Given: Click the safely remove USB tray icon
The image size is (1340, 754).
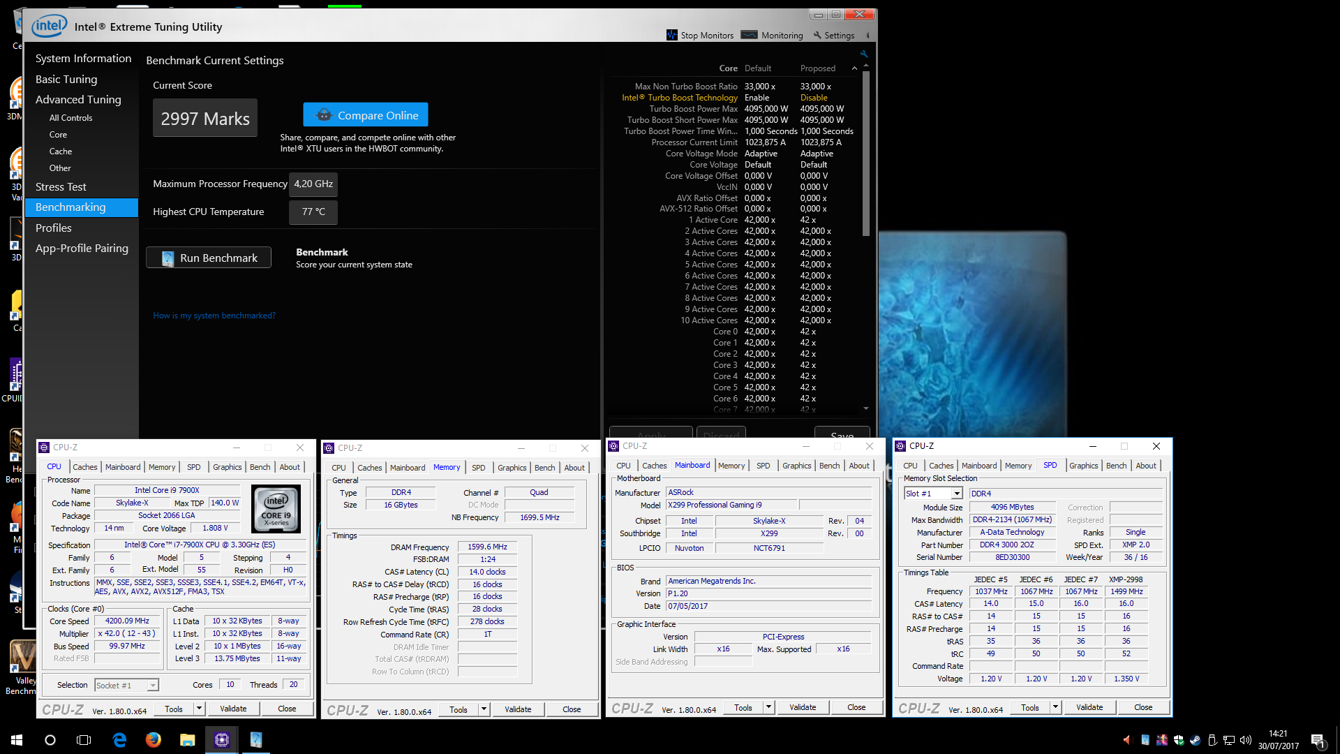Looking at the screenshot, I should tap(1212, 740).
